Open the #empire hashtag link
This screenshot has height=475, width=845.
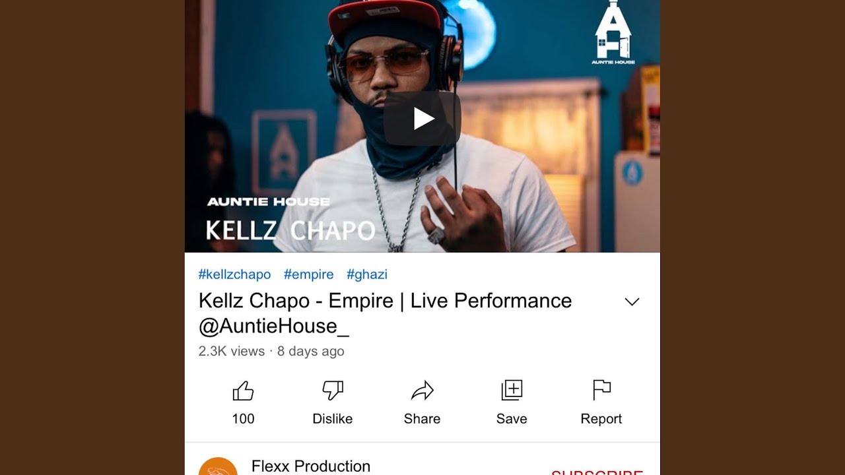(x=309, y=274)
